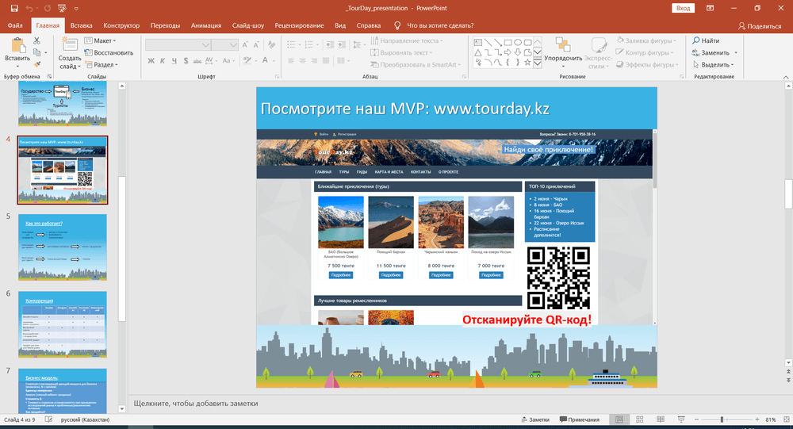Open the Упорядочить arrange menu
This screenshot has height=429, width=793.
(563, 52)
